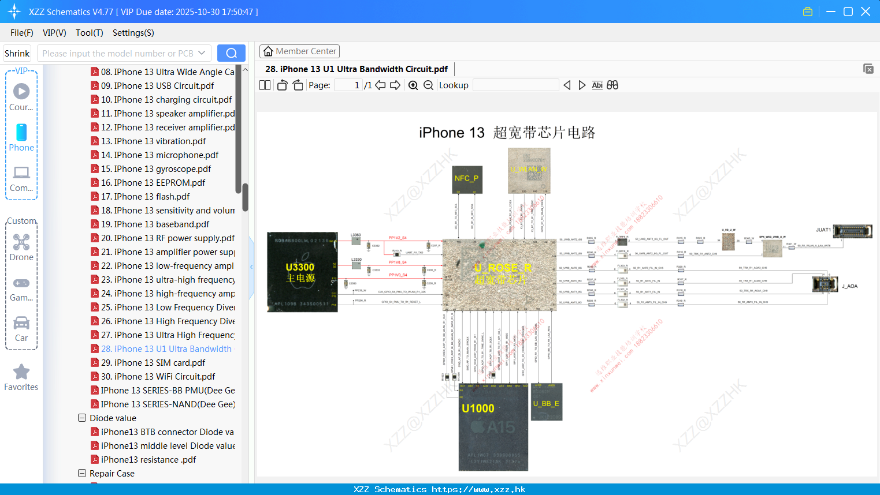Screen dimensions: 880x495
Task: Click the U3300 main power chip in schematic
Action: [x=302, y=272]
